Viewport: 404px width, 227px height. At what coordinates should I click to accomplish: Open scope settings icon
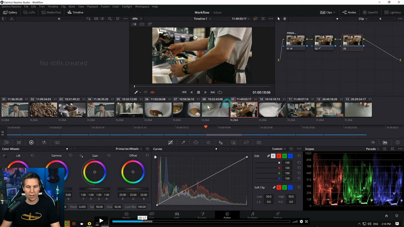click(385, 149)
